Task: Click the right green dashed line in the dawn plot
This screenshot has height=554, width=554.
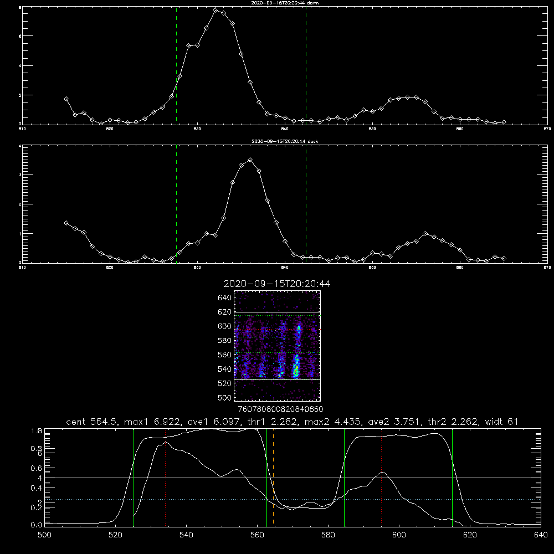Action: [x=306, y=65]
